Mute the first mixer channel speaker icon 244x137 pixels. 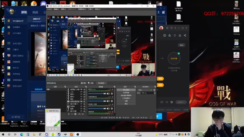(x=108, y=94)
